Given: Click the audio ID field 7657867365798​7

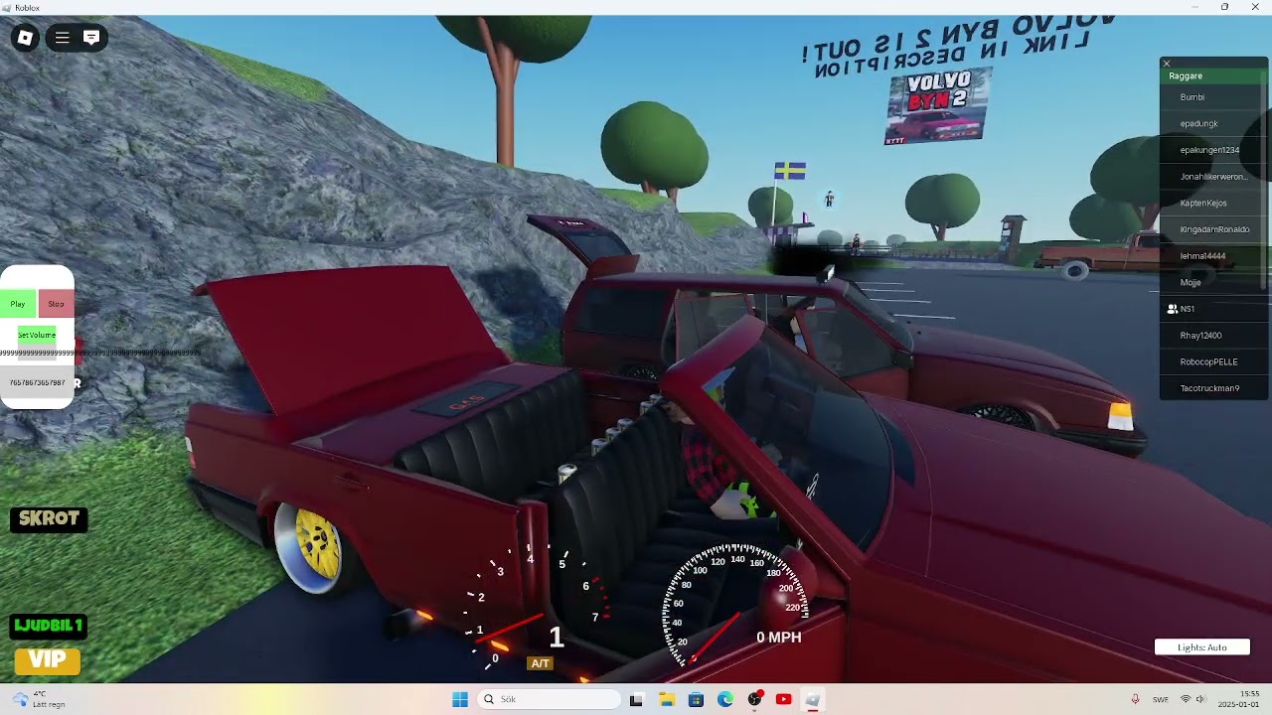Looking at the screenshot, I should 37,382.
